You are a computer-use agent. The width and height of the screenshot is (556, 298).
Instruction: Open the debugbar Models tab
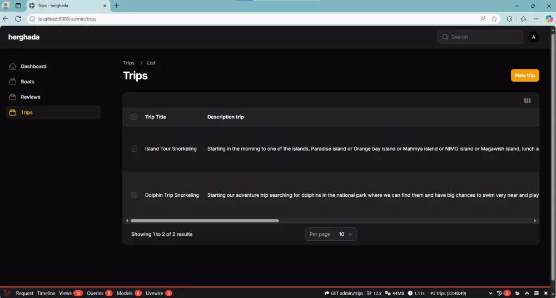(x=129, y=294)
